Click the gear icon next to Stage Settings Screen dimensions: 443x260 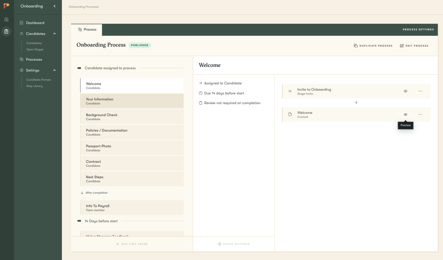pos(219,244)
